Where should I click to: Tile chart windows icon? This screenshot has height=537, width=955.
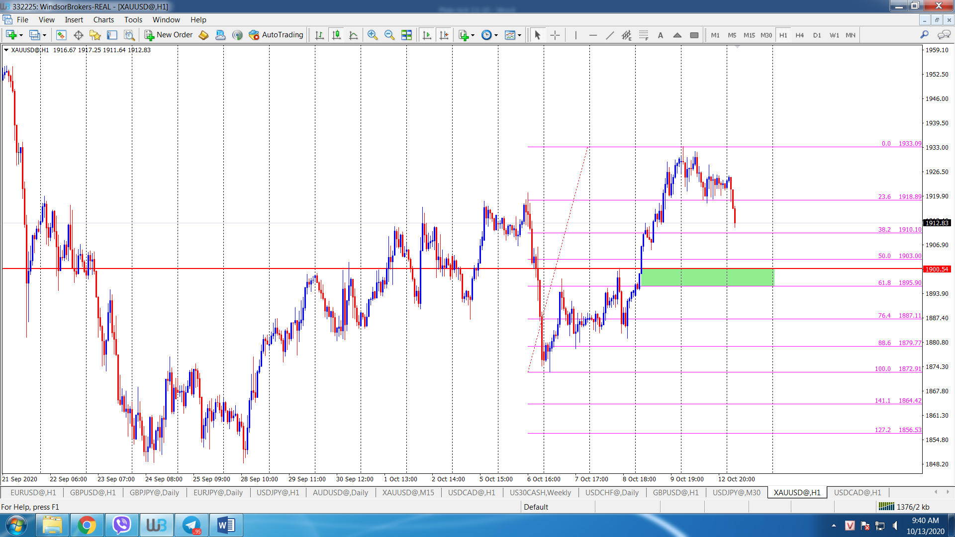(x=406, y=35)
